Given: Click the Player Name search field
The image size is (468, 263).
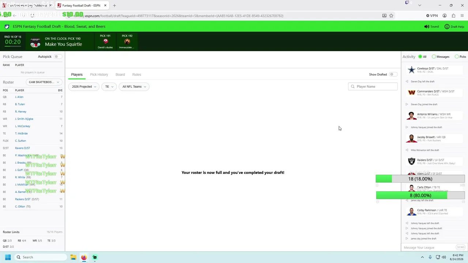Looking at the screenshot, I should tap(373, 87).
